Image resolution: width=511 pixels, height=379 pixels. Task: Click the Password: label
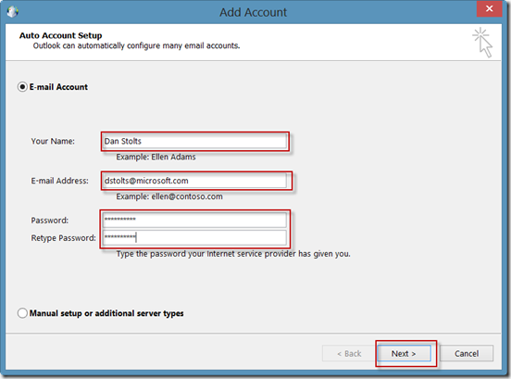(x=50, y=221)
